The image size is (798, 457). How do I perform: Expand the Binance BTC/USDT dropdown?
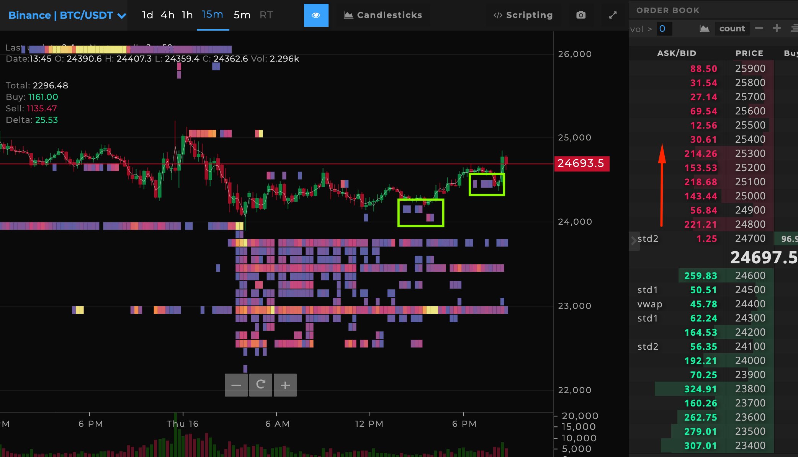coord(122,15)
